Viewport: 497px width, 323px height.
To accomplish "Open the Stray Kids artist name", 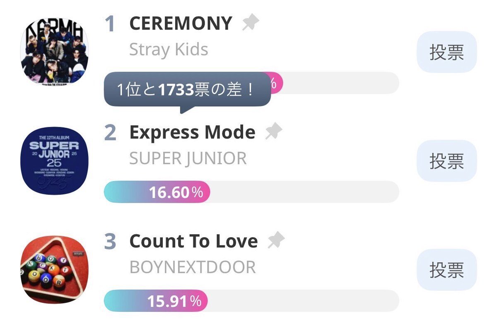I will pyautogui.click(x=169, y=49).
